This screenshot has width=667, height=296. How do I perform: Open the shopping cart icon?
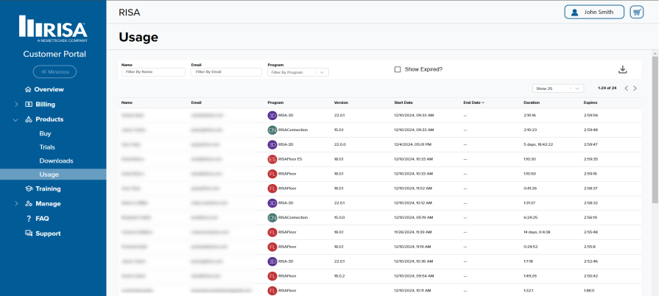(637, 12)
